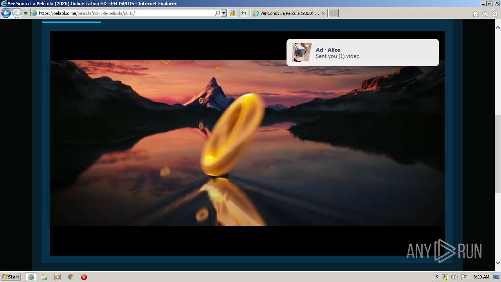501x282 pixels.
Task: Click the 8:29 AM system clock
Action: tap(481, 277)
